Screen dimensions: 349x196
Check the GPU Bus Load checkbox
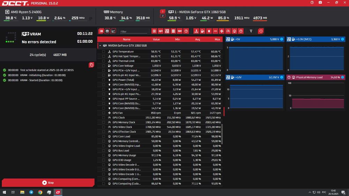(x=104, y=150)
